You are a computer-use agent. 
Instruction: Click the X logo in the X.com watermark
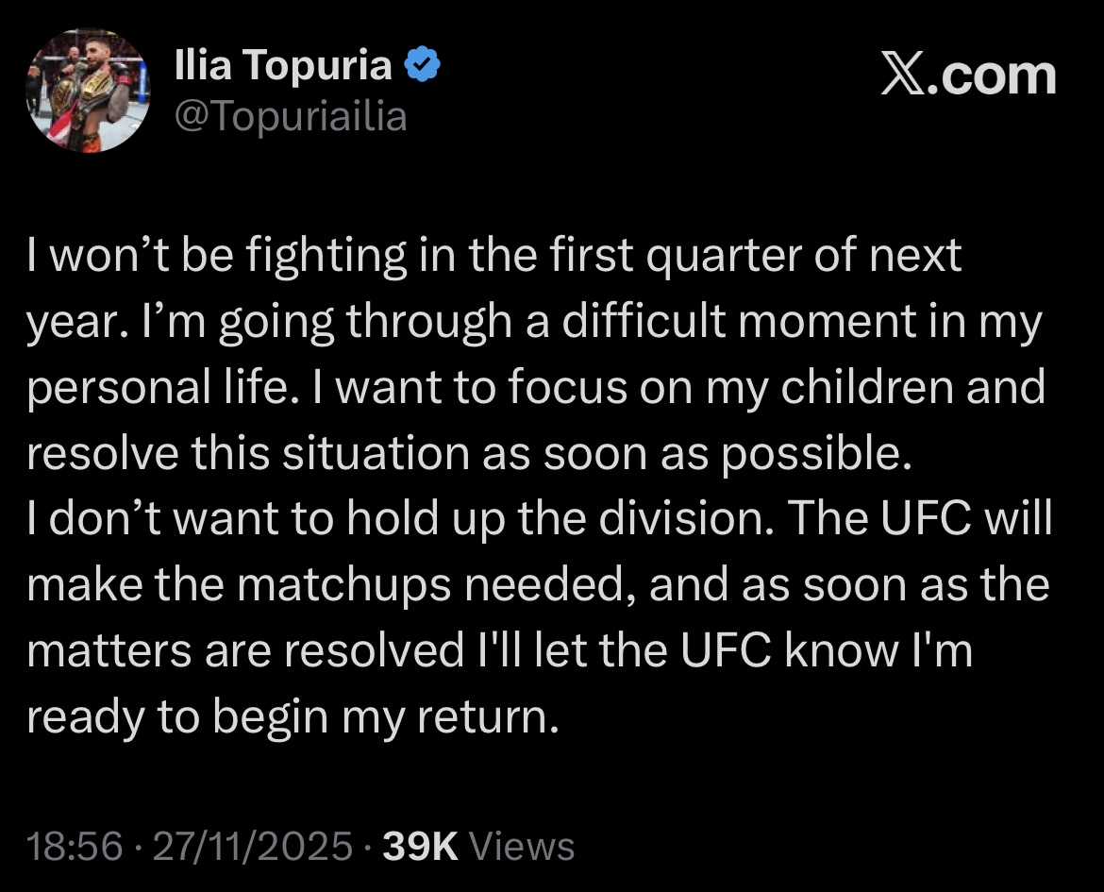pos(903,76)
